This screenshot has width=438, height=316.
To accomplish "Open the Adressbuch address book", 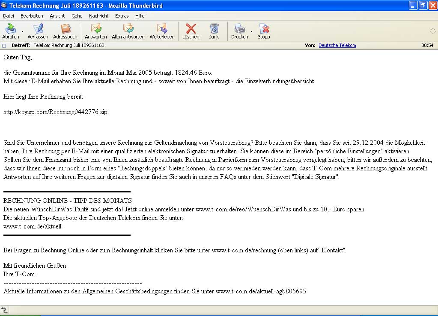I will tap(65, 31).
